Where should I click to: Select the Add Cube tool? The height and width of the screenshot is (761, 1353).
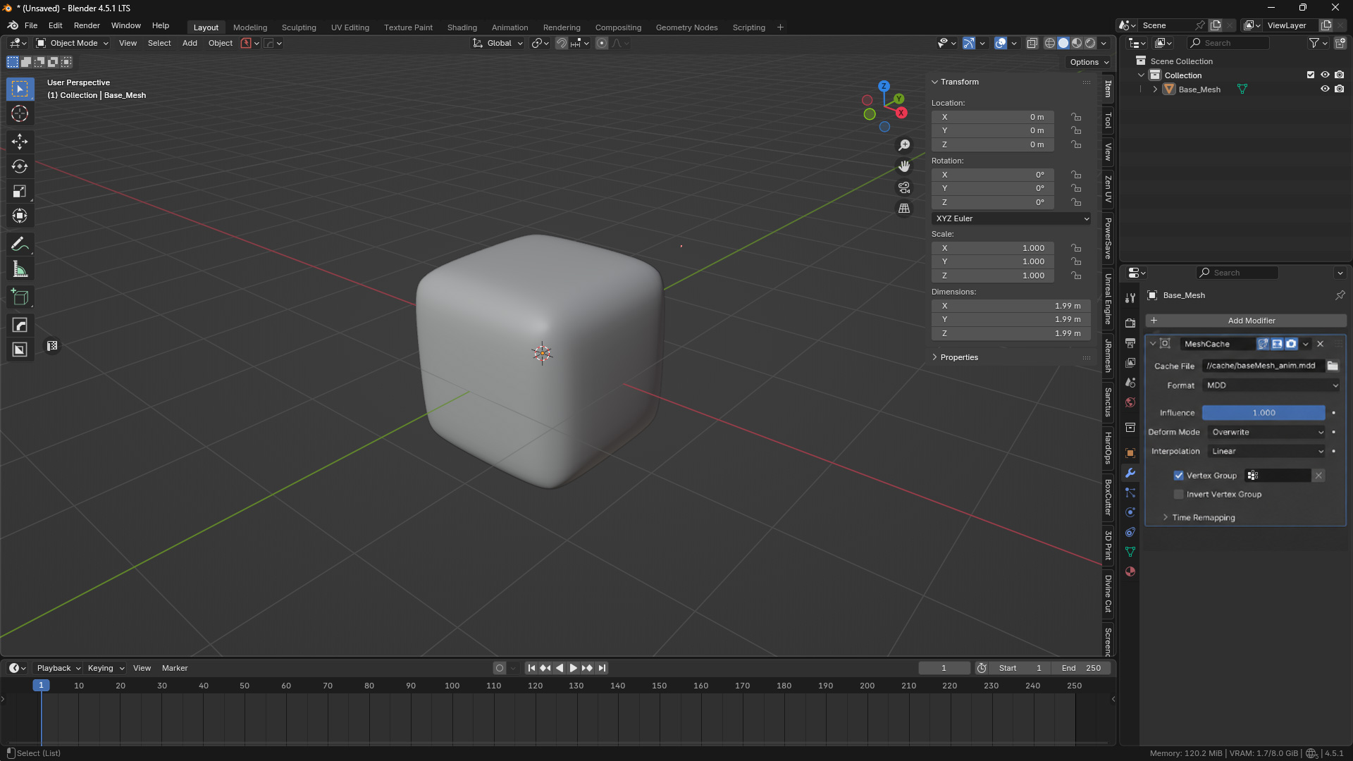[20, 297]
